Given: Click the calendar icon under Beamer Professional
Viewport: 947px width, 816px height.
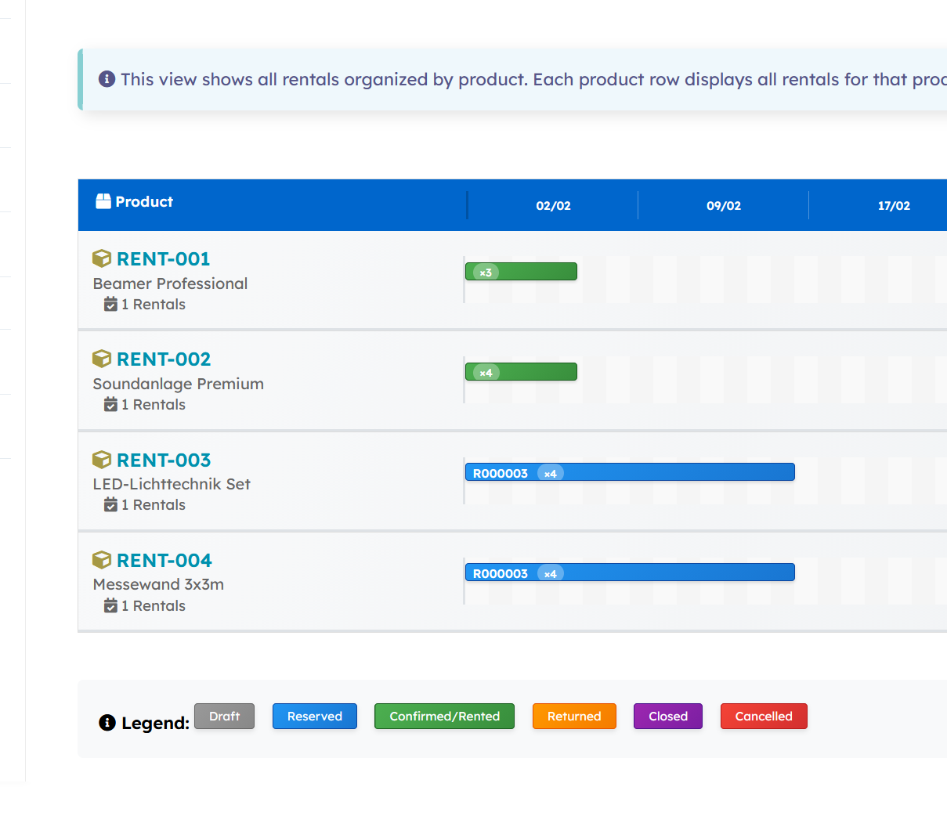Looking at the screenshot, I should pos(110,304).
